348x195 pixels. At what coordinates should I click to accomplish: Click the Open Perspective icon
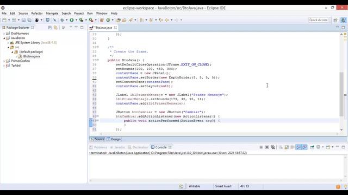(335, 20)
